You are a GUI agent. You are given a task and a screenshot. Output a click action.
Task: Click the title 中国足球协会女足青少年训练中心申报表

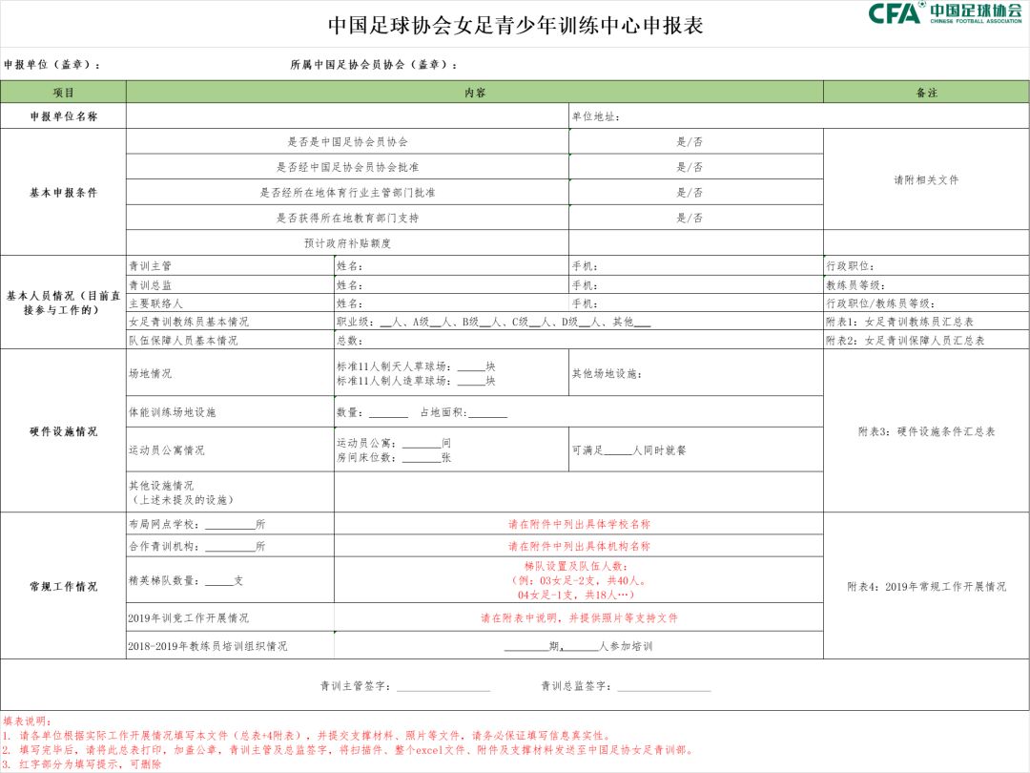click(x=516, y=26)
